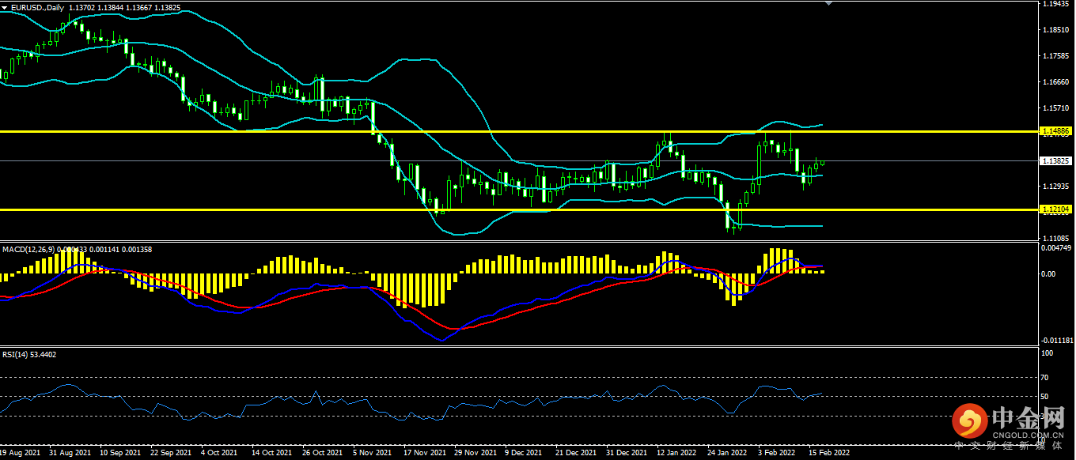Click the 1.19435 price scale value

1056,4
